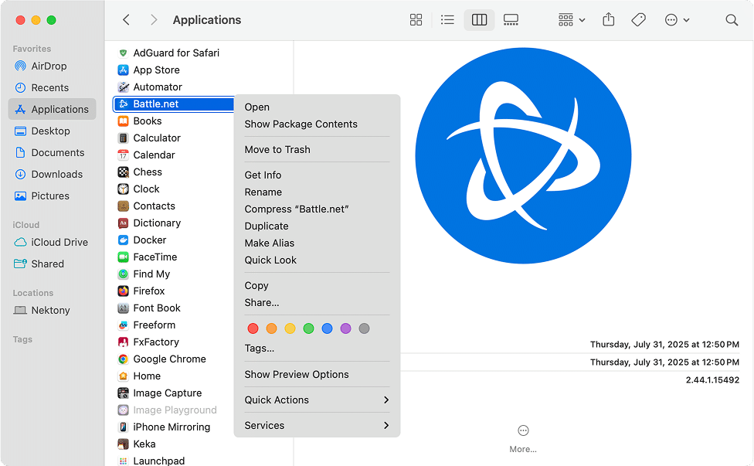The height and width of the screenshot is (466, 754).
Task: Switch to gallery view in toolbar
Action: click(511, 20)
